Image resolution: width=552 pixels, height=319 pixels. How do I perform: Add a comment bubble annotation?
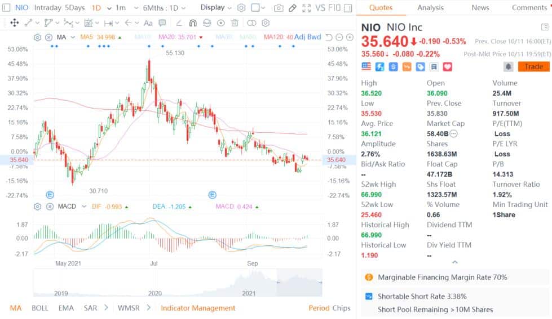[162, 23]
